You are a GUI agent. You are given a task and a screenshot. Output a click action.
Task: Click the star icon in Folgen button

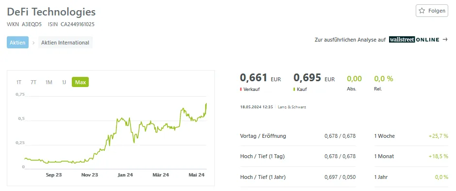(422, 11)
